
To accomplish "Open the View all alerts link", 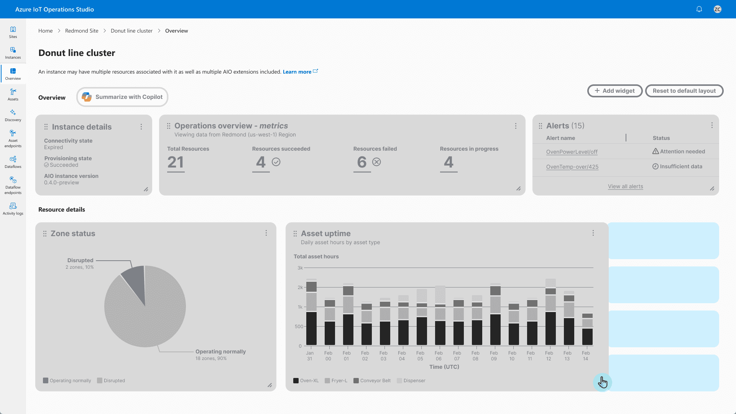I will click(625, 186).
